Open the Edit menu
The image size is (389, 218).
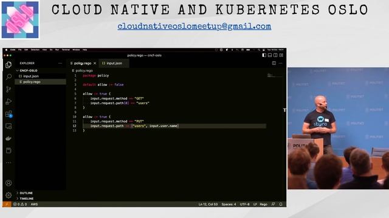point(26,50)
